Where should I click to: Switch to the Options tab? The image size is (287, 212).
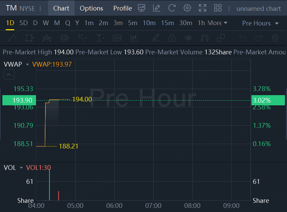click(91, 8)
